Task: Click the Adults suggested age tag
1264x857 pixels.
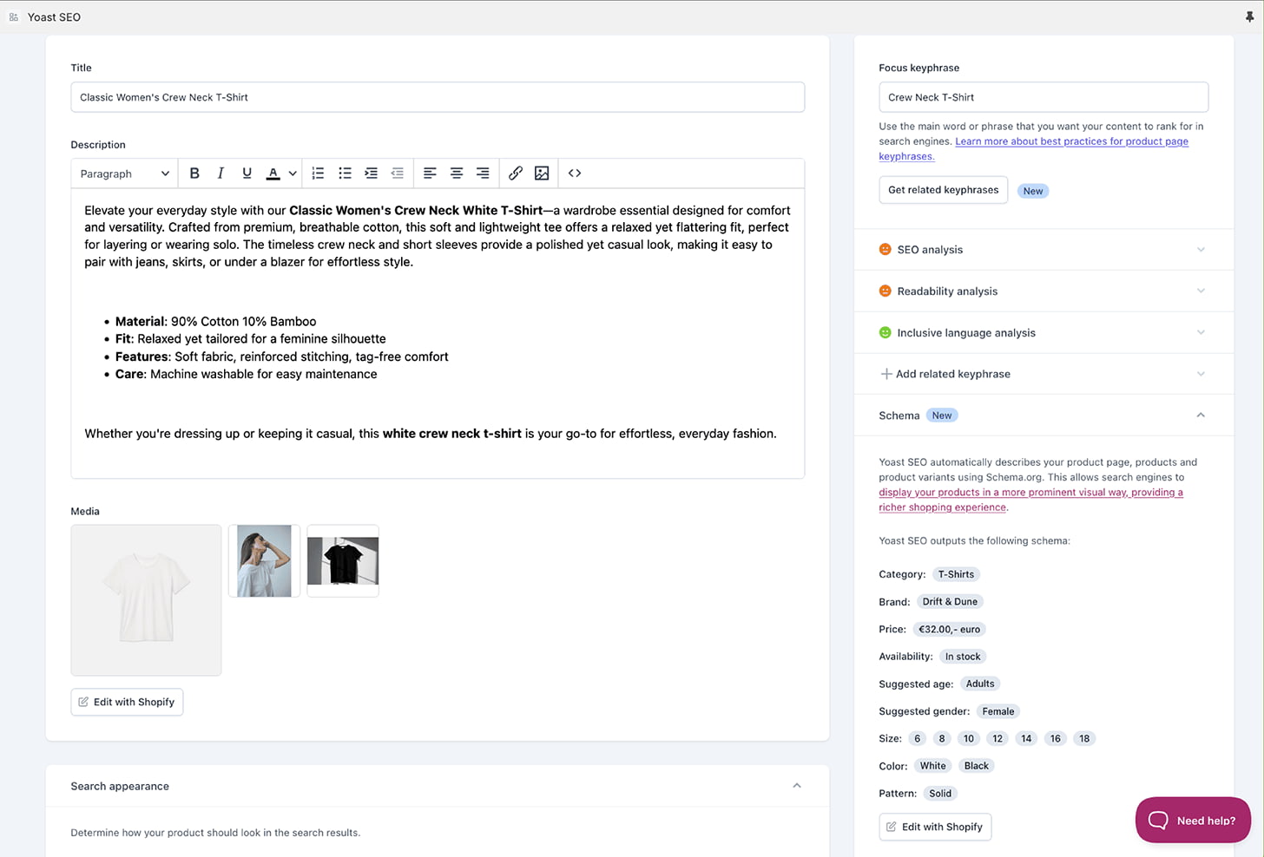Action: tap(980, 684)
